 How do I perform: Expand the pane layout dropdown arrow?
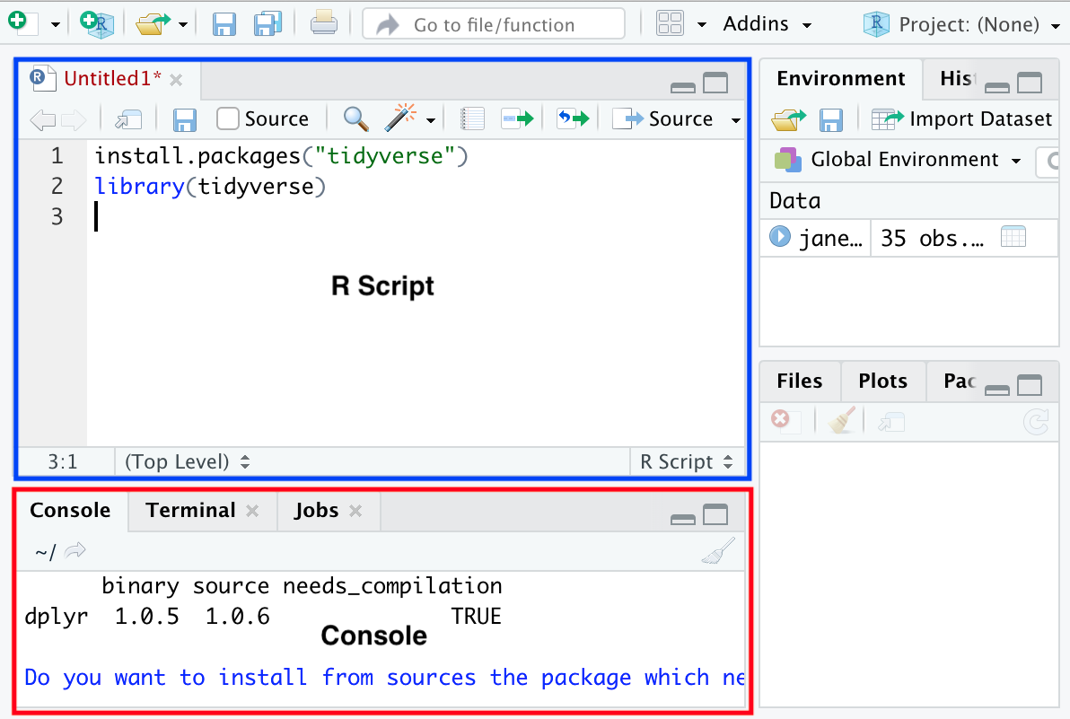(x=701, y=25)
